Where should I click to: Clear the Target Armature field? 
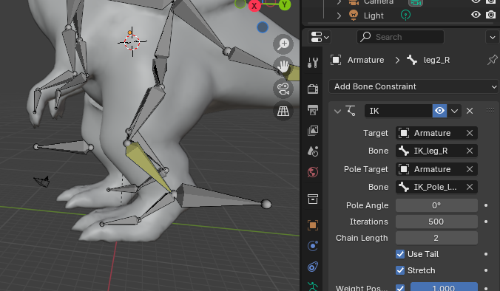[x=470, y=133]
